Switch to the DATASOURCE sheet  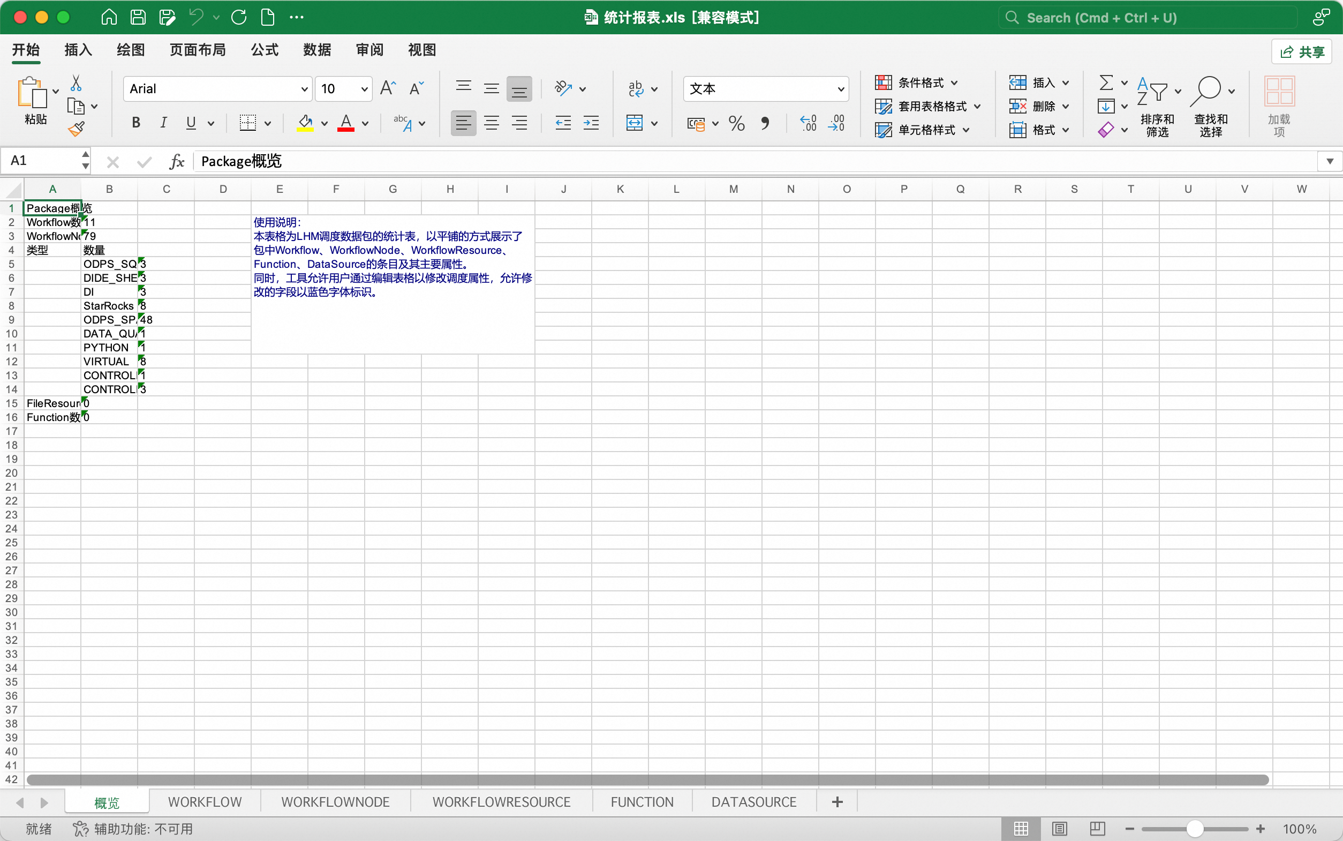tap(754, 802)
